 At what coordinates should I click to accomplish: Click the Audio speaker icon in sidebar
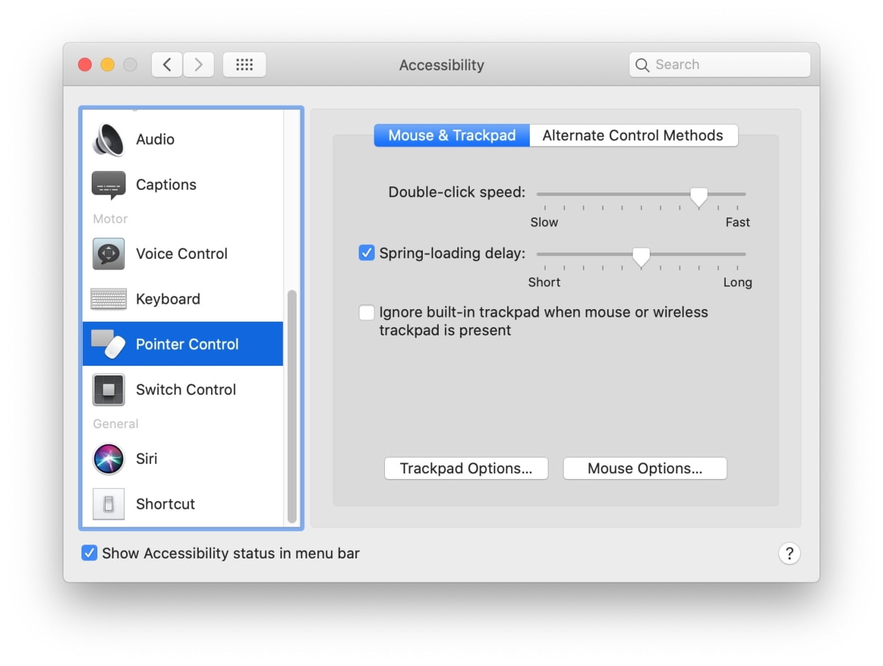pos(108,139)
